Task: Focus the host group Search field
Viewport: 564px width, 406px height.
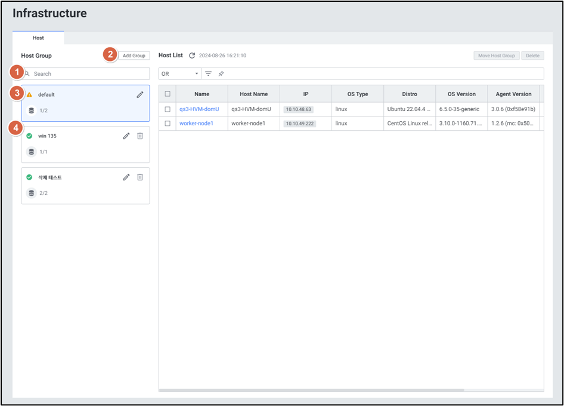Action: click(x=89, y=73)
